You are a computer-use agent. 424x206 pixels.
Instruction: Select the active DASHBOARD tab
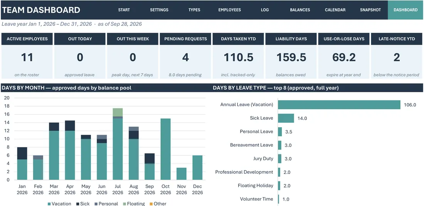[x=405, y=10]
